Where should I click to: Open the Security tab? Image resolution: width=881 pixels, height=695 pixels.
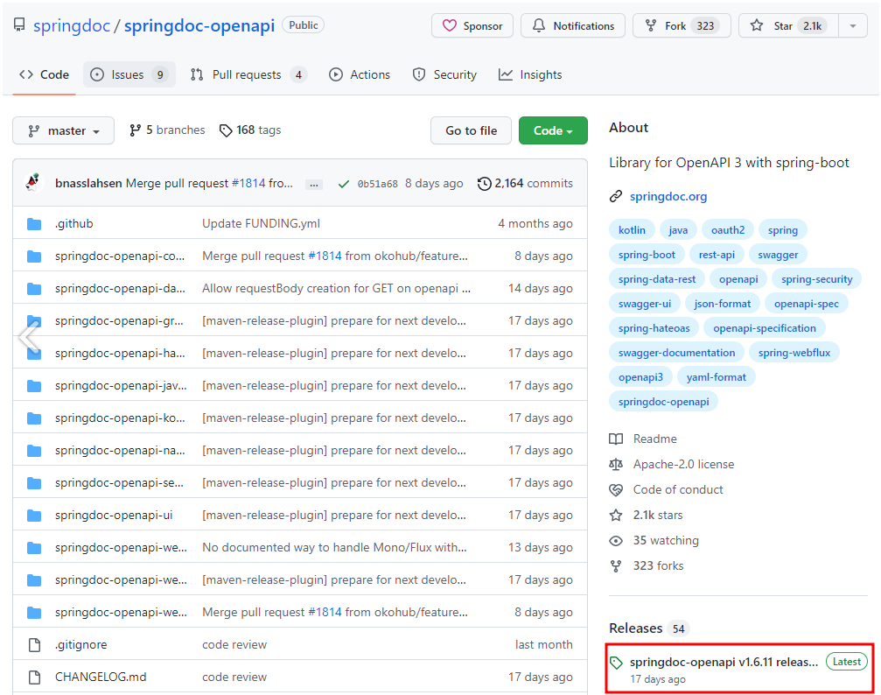tap(444, 74)
